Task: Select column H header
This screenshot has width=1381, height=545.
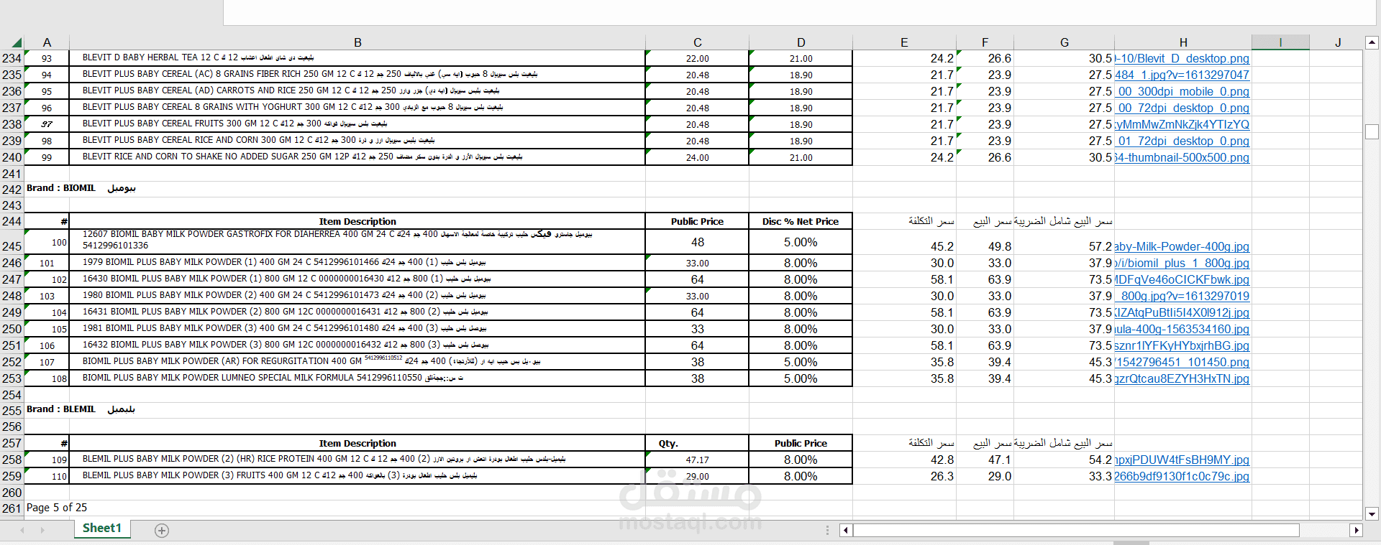Action: 1183,42
